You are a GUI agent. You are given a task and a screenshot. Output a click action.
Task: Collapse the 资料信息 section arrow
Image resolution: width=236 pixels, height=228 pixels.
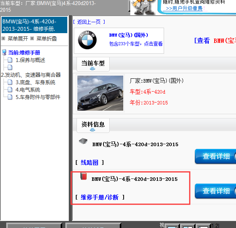coord(93,130)
